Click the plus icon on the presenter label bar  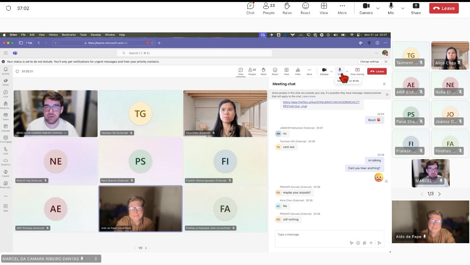click(x=96, y=259)
